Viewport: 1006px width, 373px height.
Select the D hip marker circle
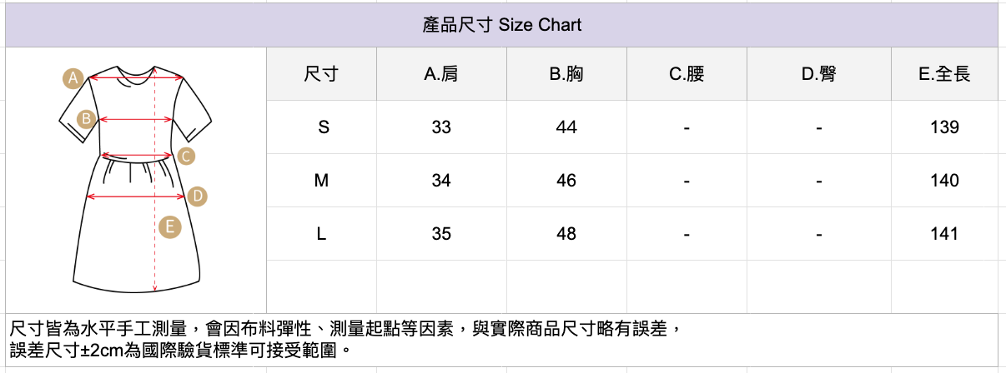(197, 196)
